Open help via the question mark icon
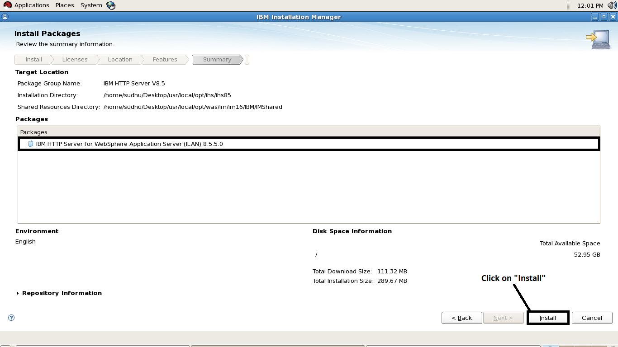Image resolution: width=618 pixels, height=347 pixels. click(x=11, y=318)
